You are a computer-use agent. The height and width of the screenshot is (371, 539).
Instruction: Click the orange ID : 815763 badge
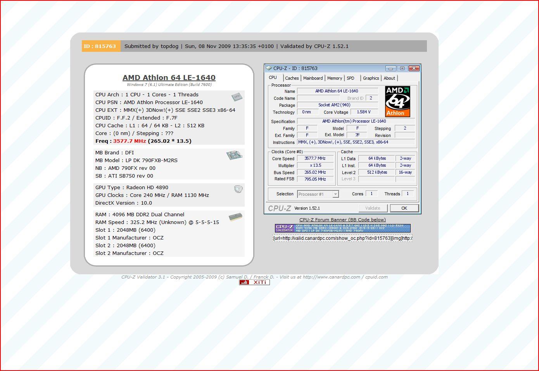click(x=101, y=46)
